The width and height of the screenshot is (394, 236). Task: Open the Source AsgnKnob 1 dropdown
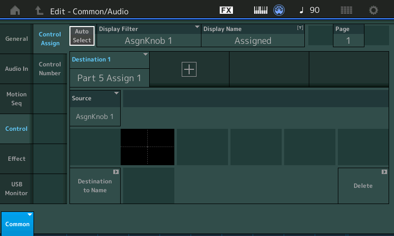coord(95,108)
